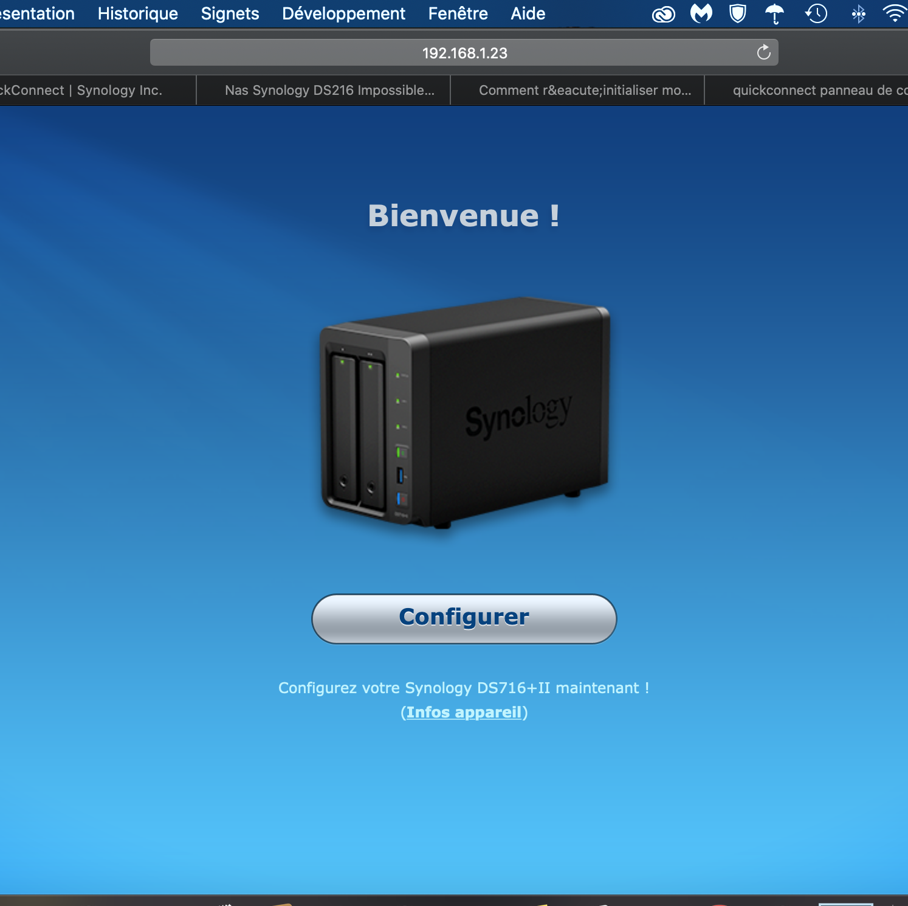Click the umbrella icon in menu bar

[774, 13]
